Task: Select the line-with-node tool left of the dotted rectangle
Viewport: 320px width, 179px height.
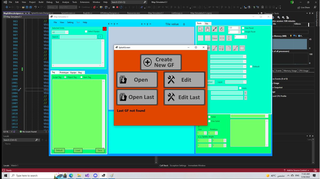Action: click(x=235, y=48)
